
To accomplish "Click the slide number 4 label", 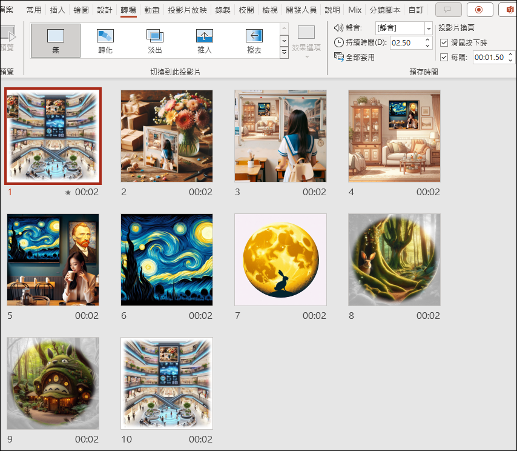I will [x=351, y=192].
